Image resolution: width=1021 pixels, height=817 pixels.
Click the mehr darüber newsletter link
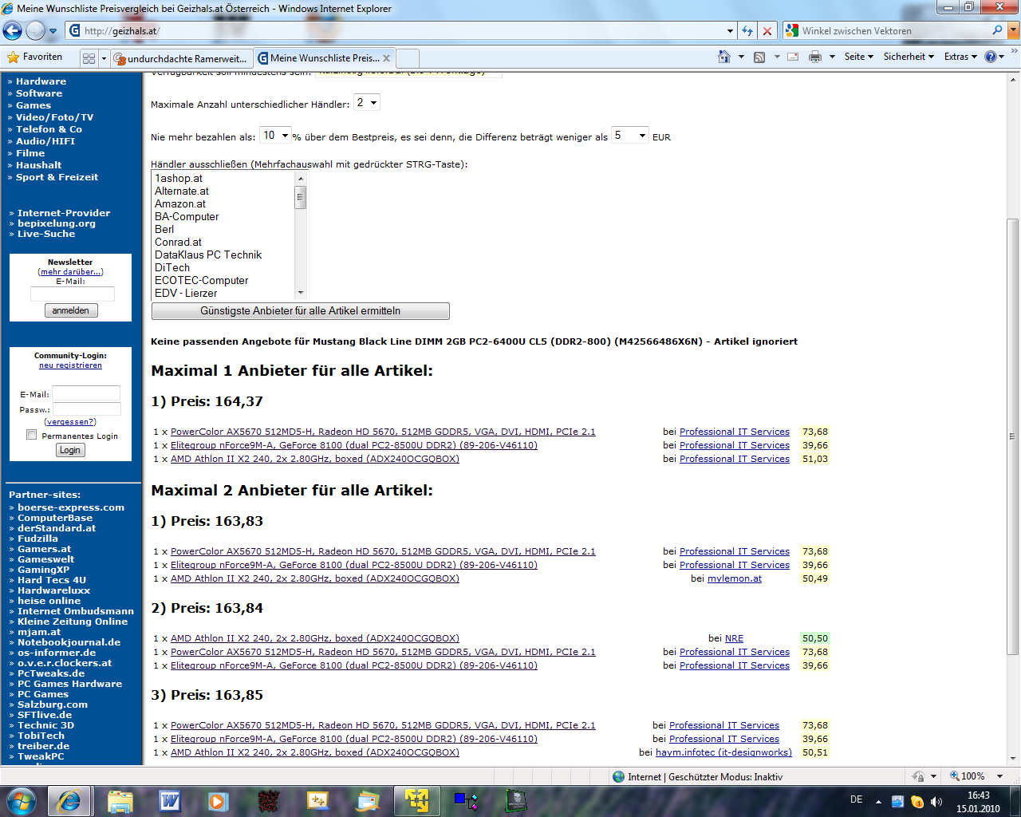(x=70, y=272)
